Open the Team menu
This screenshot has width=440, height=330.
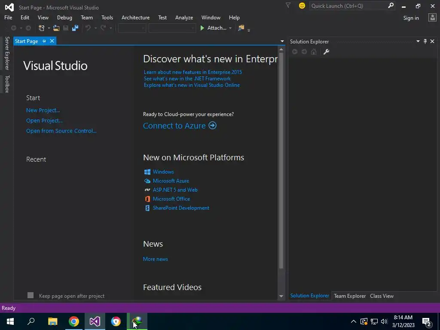pos(87,17)
